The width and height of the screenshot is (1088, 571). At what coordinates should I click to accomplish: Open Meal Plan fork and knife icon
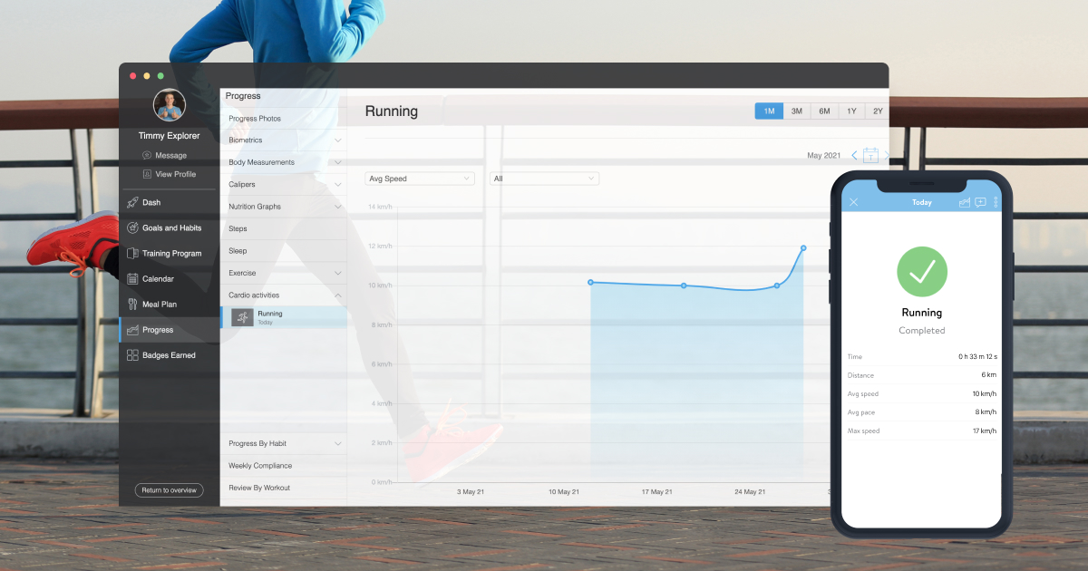tap(132, 305)
